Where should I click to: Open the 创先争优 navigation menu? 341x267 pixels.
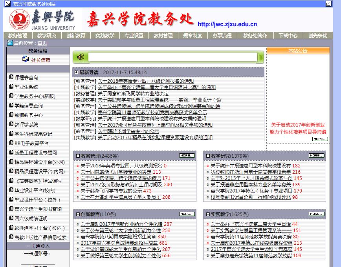click(318, 35)
